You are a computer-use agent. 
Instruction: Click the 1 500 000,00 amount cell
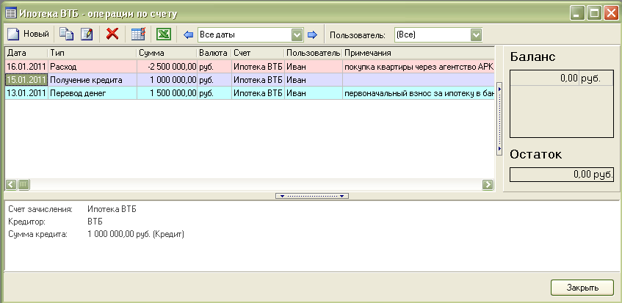167,93
